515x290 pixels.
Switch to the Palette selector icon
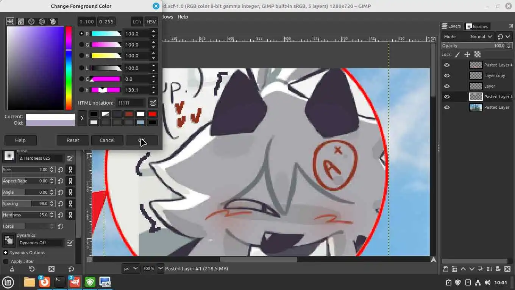click(53, 22)
